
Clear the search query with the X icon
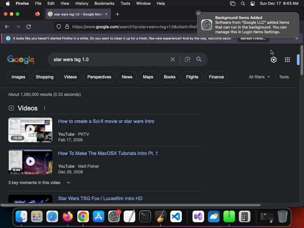(172, 59)
